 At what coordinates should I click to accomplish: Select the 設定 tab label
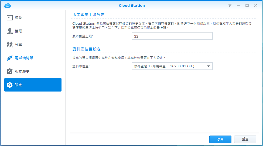point(18,85)
